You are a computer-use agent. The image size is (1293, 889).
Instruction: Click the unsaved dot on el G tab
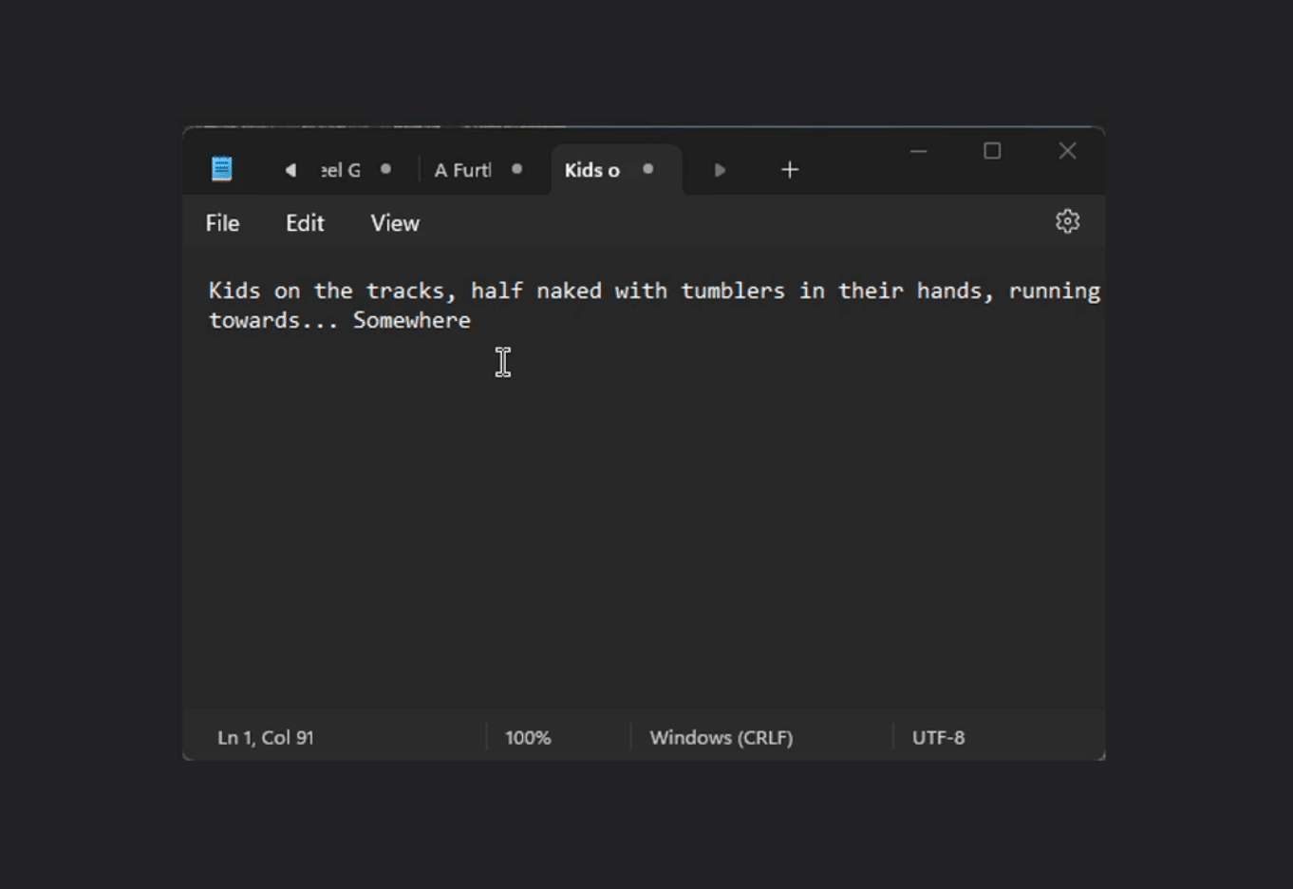(x=385, y=169)
